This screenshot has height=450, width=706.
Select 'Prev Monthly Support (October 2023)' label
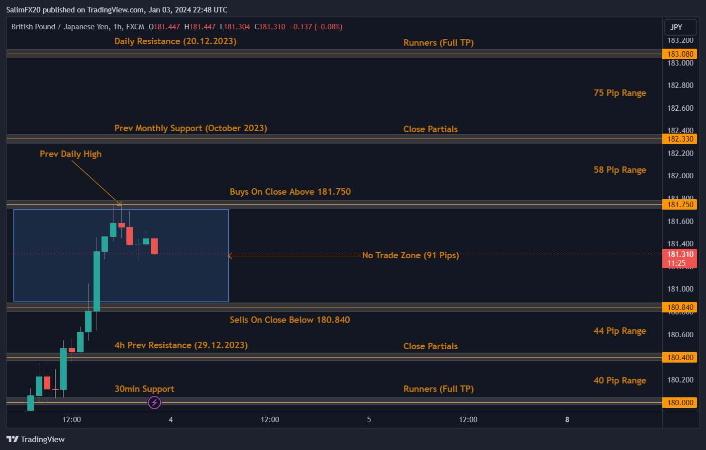[191, 128]
